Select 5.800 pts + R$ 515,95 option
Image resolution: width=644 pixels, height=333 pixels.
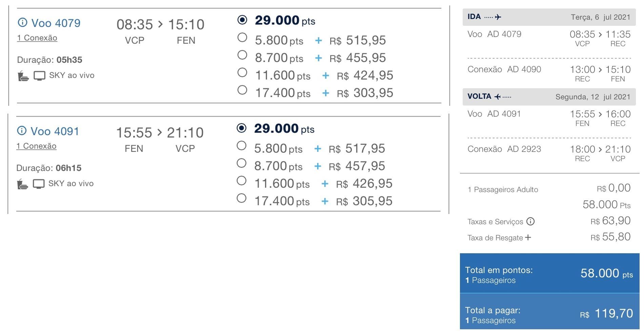(x=242, y=37)
